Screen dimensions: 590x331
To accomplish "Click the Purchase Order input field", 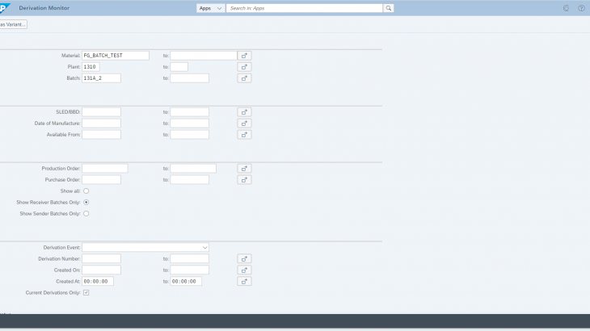I will [x=101, y=179].
